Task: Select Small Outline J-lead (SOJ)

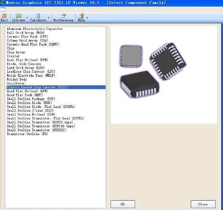Action: click(30, 110)
